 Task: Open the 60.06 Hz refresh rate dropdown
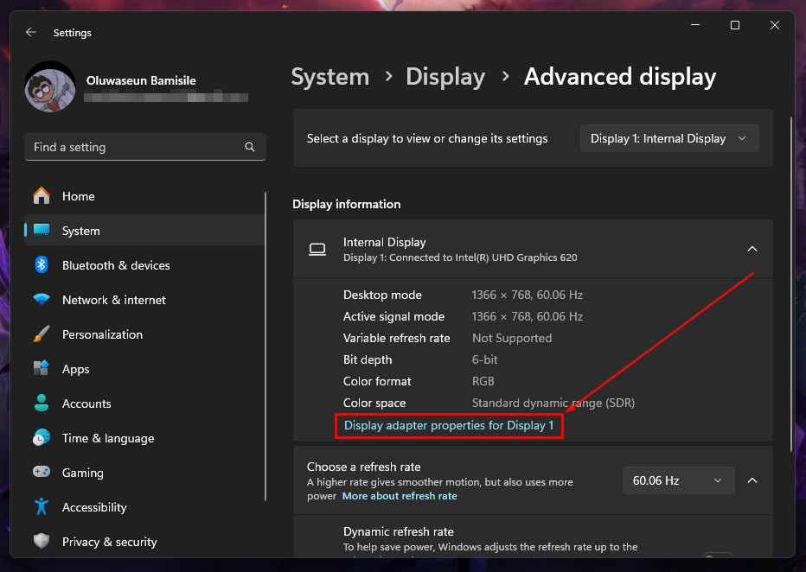pos(678,480)
